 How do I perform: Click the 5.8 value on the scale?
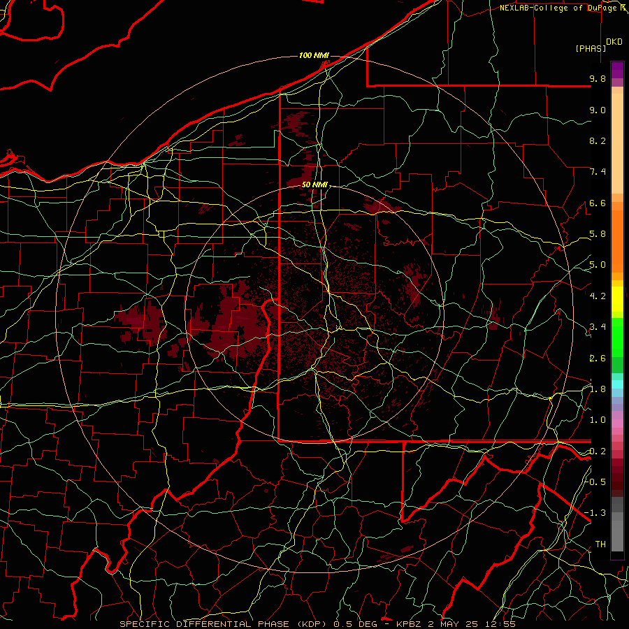click(x=598, y=234)
